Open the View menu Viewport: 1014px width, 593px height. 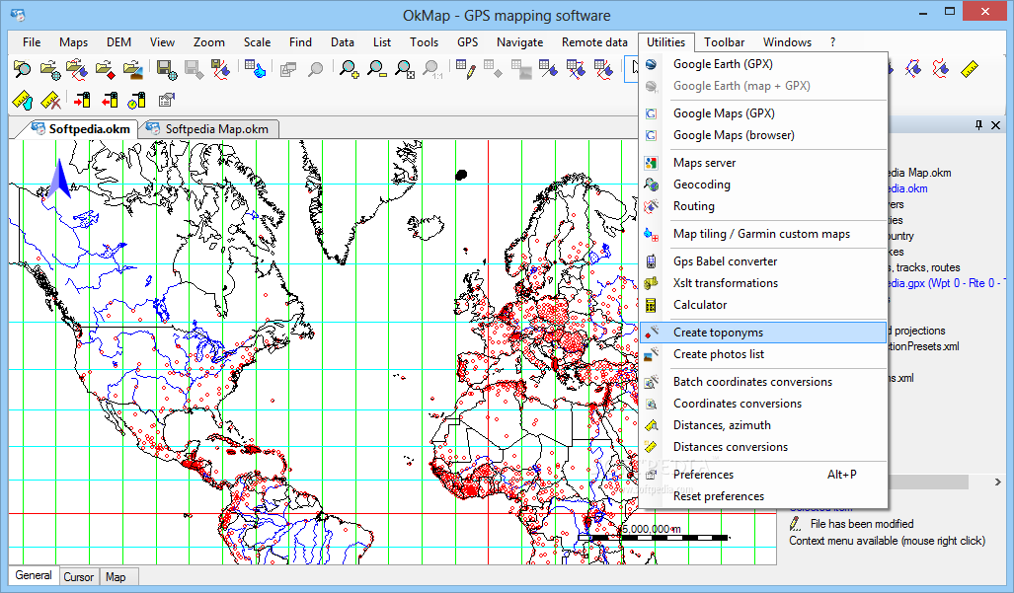click(162, 42)
